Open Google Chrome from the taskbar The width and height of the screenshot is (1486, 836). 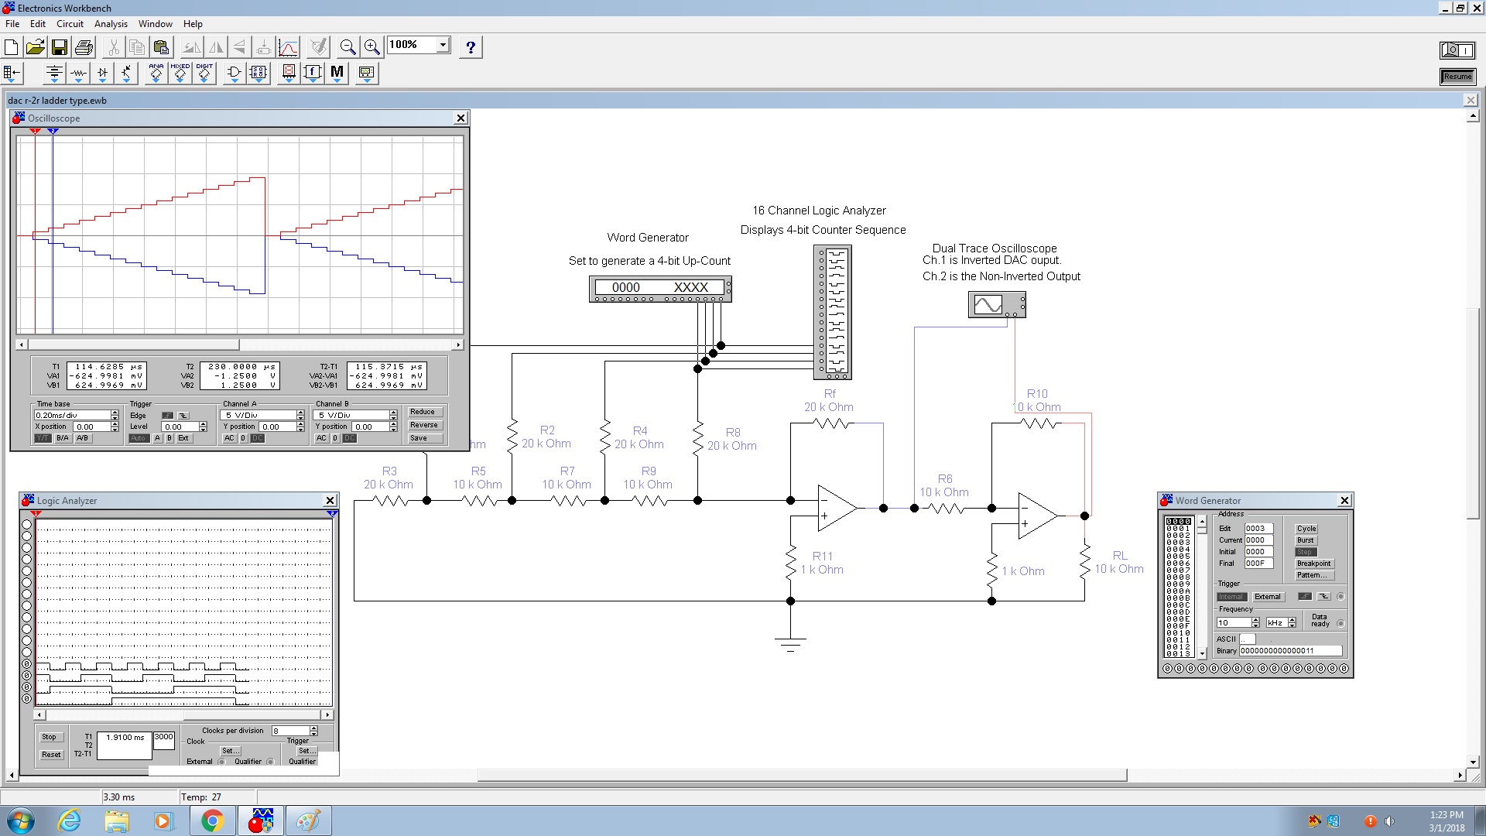212,821
